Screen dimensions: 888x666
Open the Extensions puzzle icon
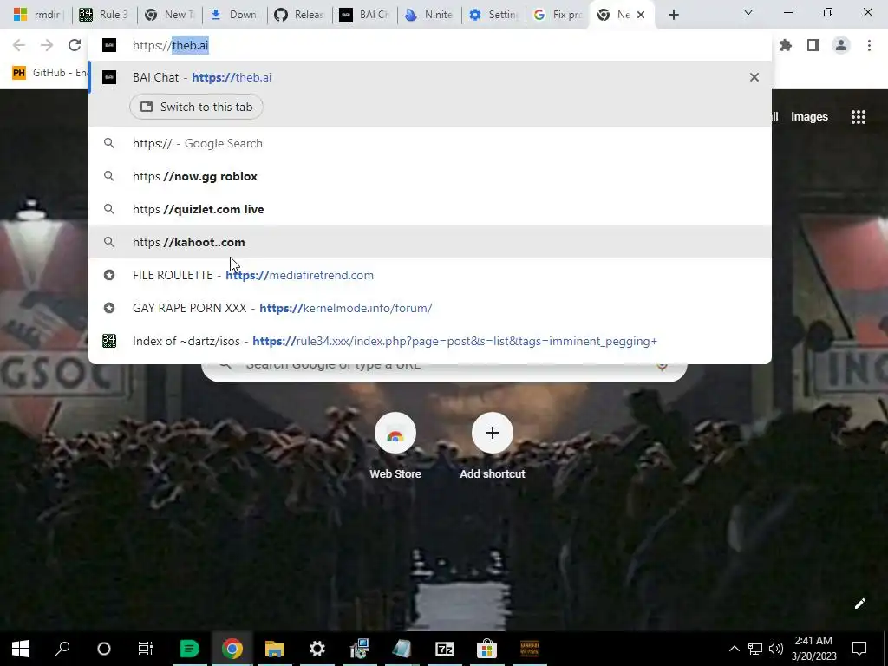point(786,45)
